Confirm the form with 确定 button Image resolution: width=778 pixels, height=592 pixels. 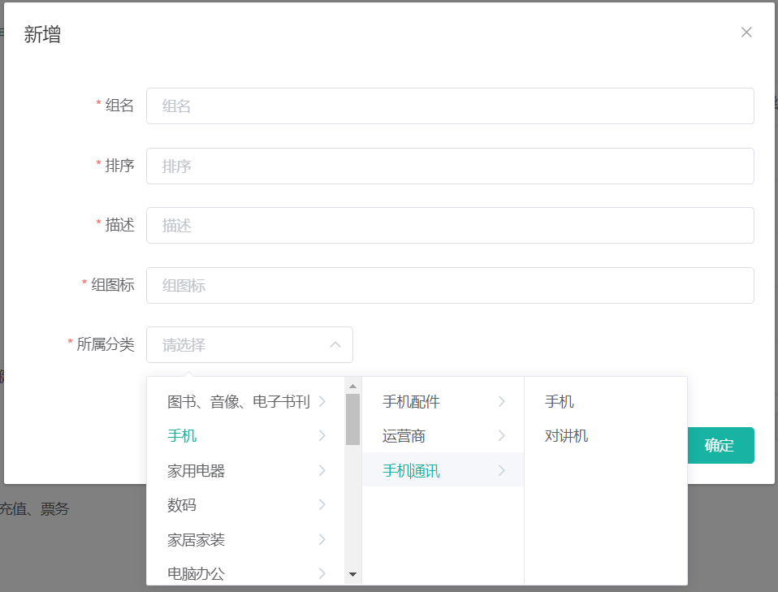coord(720,446)
